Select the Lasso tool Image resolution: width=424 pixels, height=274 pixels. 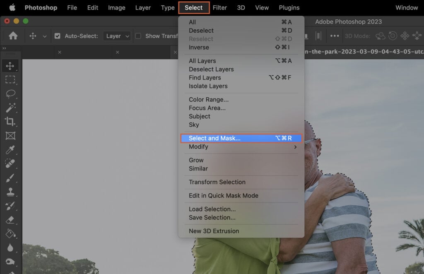[10, 94]
